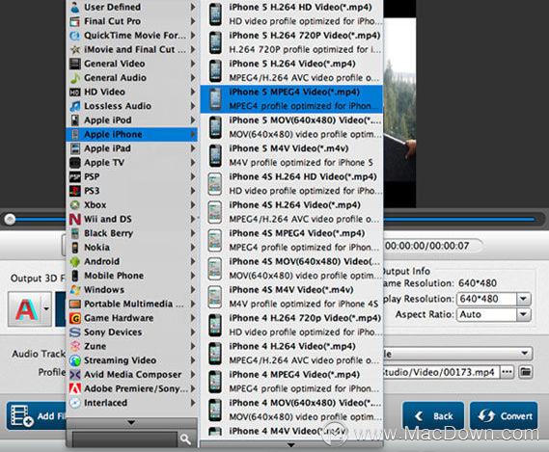The width and height of the screenshot is (549, 452).
Task: Choose iPhone 5 H.264 720P Video profile
Action: click(x=291, y=42)
